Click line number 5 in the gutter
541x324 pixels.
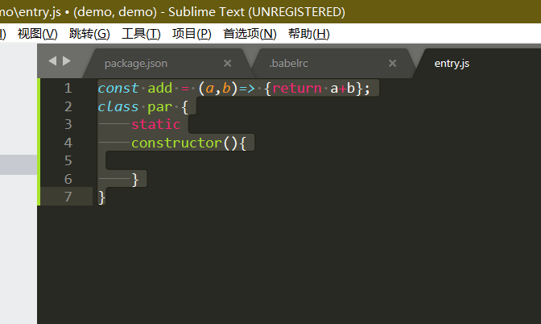[x=68, y=161]
